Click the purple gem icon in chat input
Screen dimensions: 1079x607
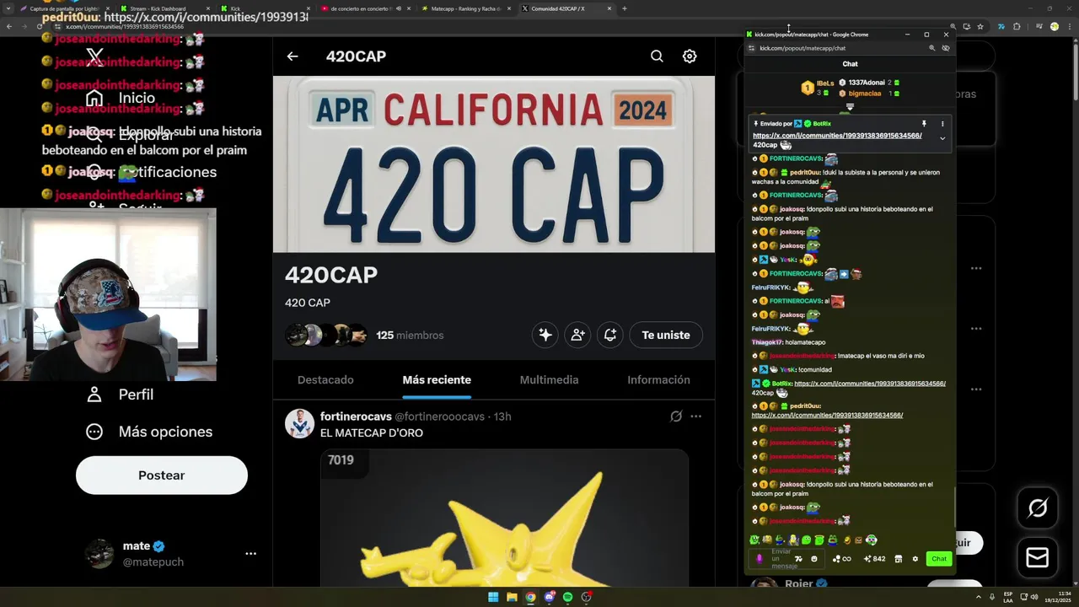pyautogui.click(x=760, y=559)
